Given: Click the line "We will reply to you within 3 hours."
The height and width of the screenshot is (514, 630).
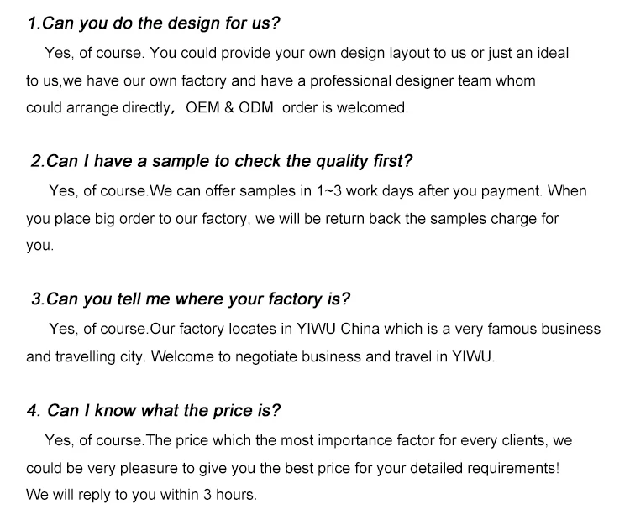Looking at the screenshot, I should [x=141, y=494].
